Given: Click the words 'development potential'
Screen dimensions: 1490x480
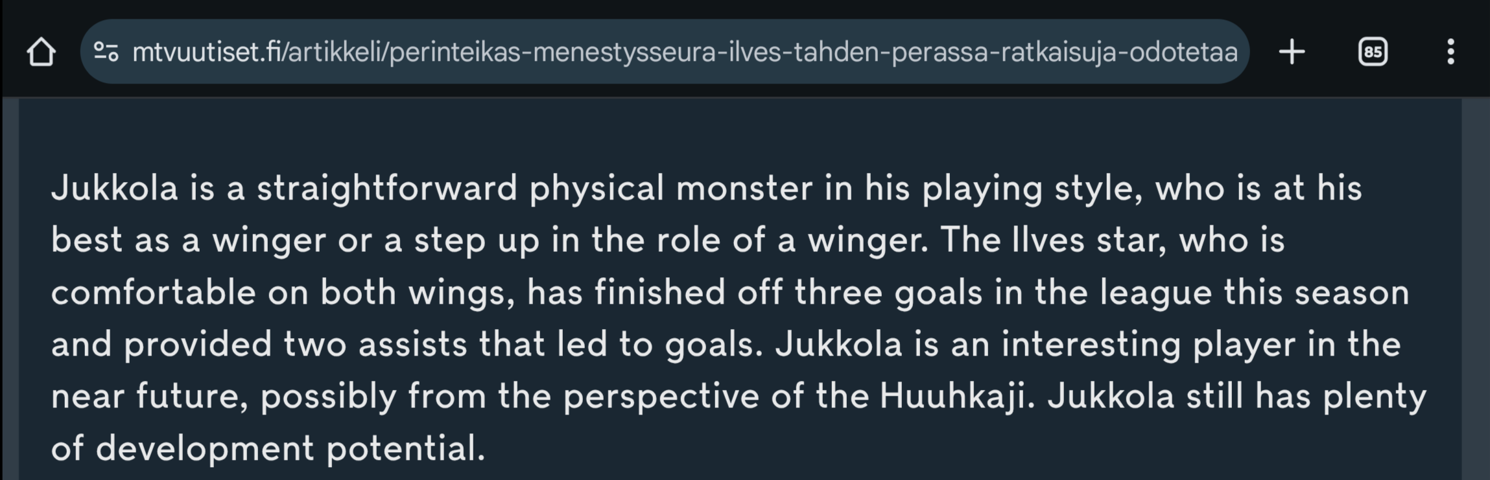Looking at the screenshot, I should point(290,448).
